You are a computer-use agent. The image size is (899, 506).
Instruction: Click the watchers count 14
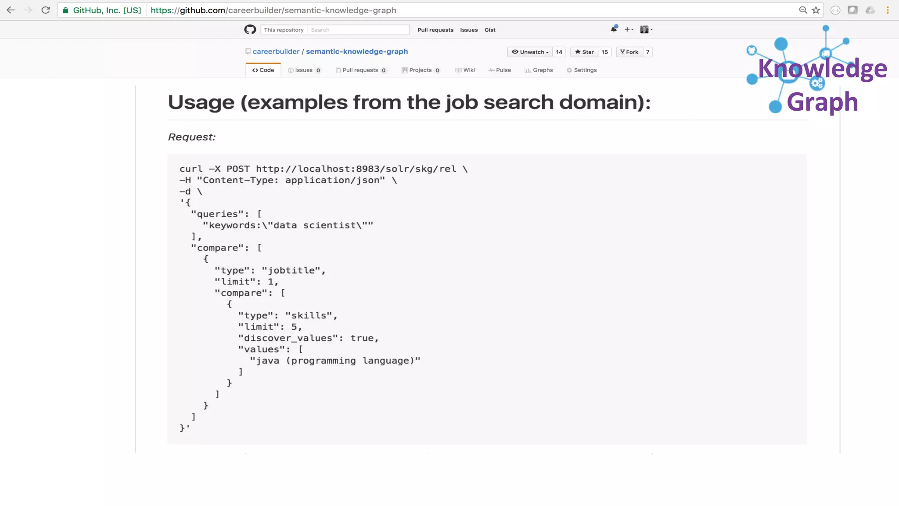click(x=559, y=52)
